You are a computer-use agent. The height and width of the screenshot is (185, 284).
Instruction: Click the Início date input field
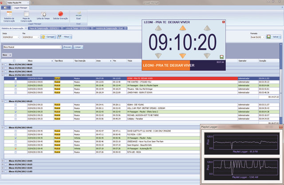point(10,37)
